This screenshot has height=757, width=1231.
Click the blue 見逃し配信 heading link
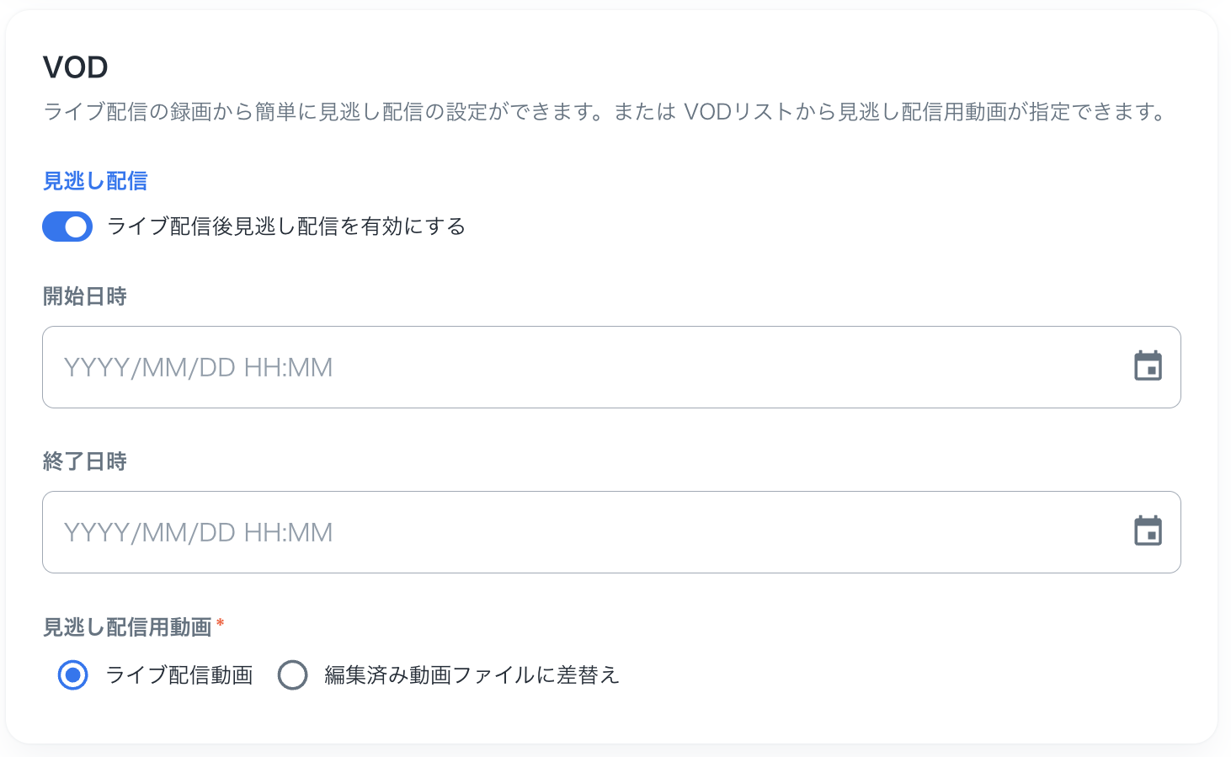(x=94, y=181)
